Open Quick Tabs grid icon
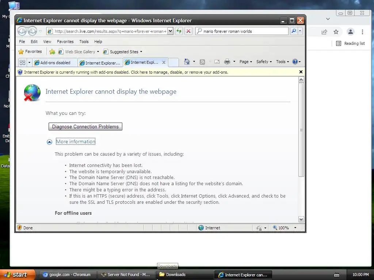This screenshot has height=280, width=374. (x=22, y=62)
